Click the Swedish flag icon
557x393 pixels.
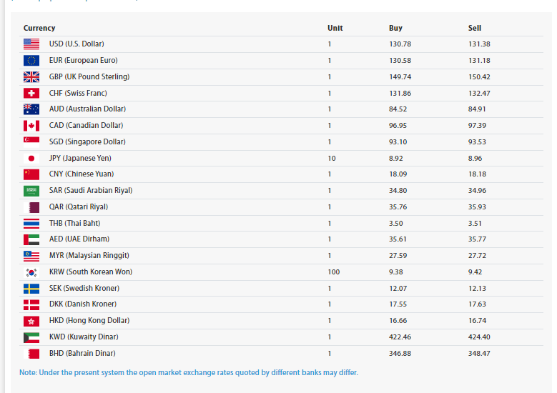[31, 289]
